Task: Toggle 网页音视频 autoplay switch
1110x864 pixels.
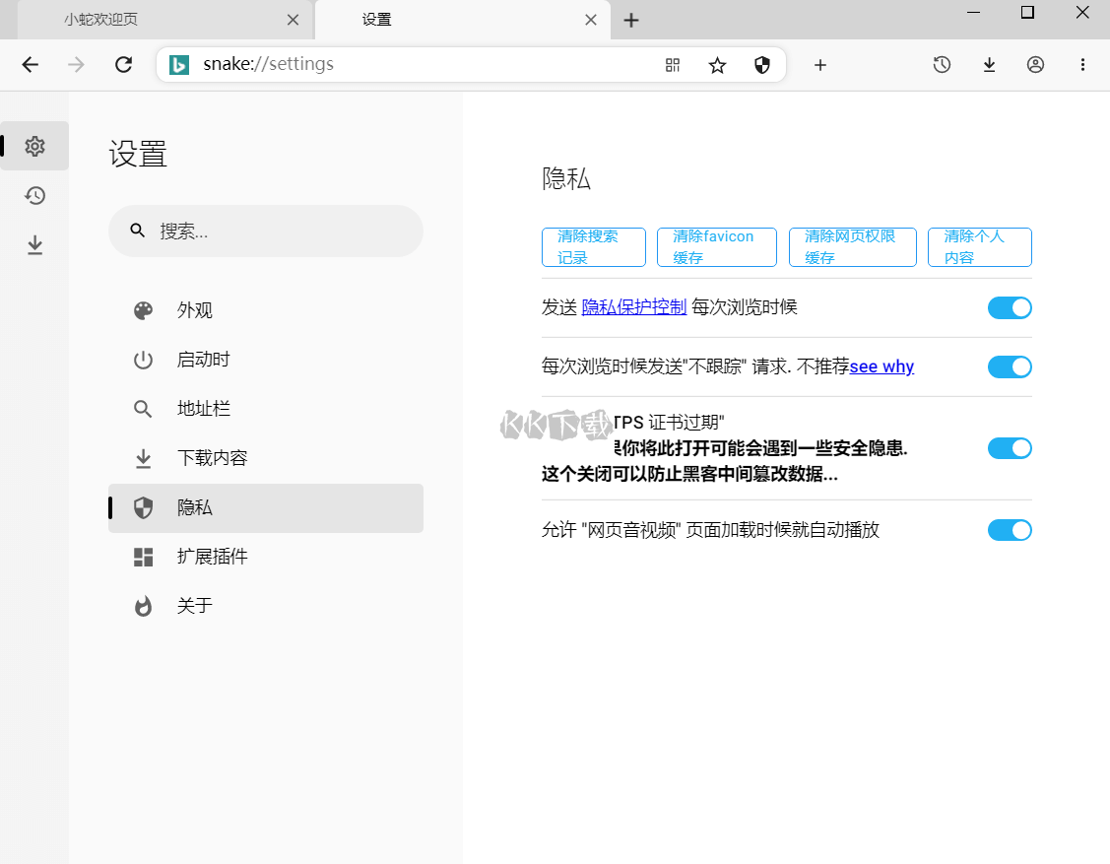Action: [1010, 530]
